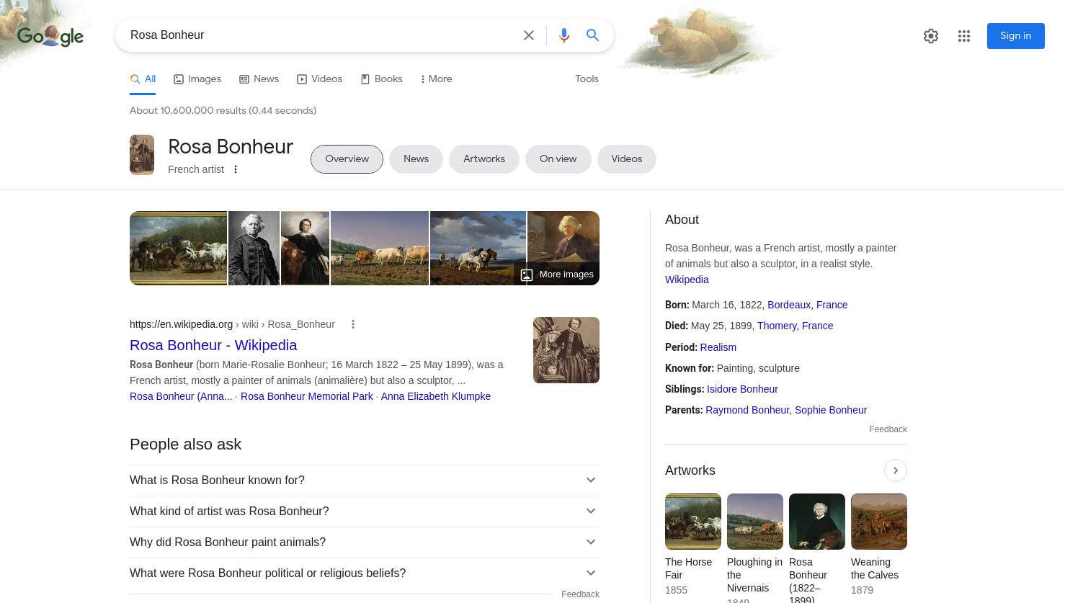
Task: Click the More images button
Action: (x=557, y=274)
